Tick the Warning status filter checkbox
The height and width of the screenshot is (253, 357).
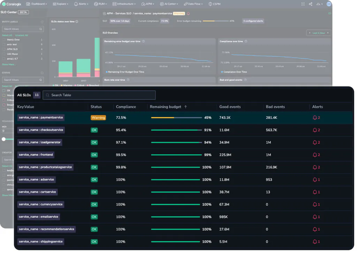coord(3,95)
